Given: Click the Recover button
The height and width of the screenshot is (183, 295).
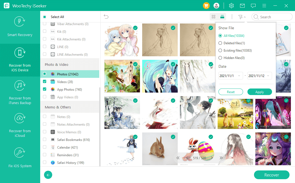Looking at the screenshot, I should pos(271,175).
